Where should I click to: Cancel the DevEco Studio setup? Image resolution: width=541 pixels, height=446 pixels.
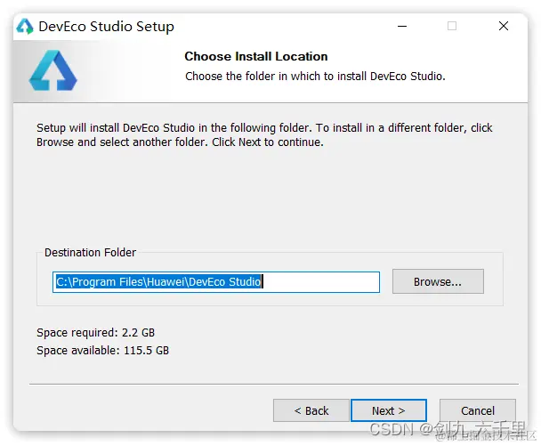pos(478,410)
